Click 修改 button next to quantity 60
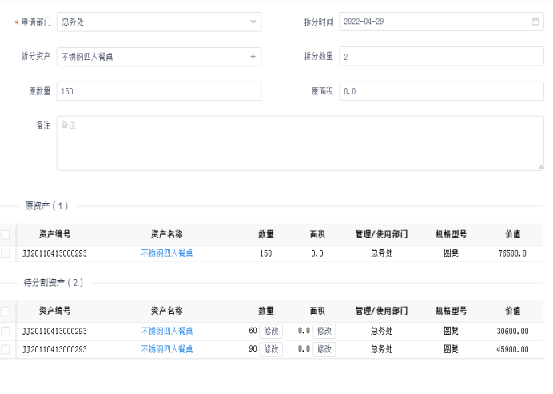The height and width of the screenshot is (394, 553). [x=271, y=331]
